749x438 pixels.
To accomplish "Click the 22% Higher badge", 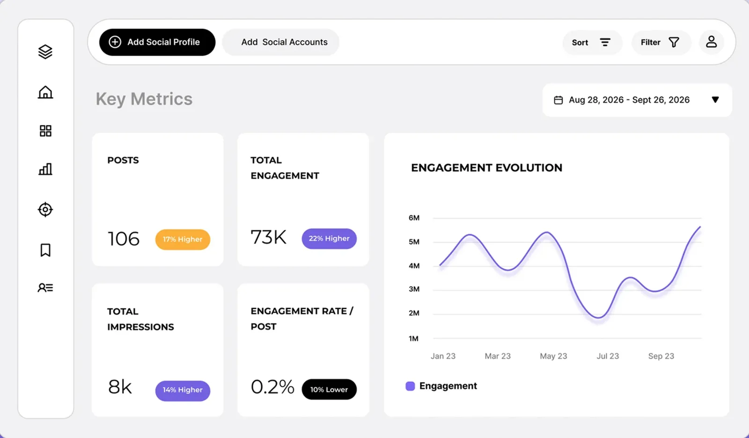I will (x=329, y=239).
